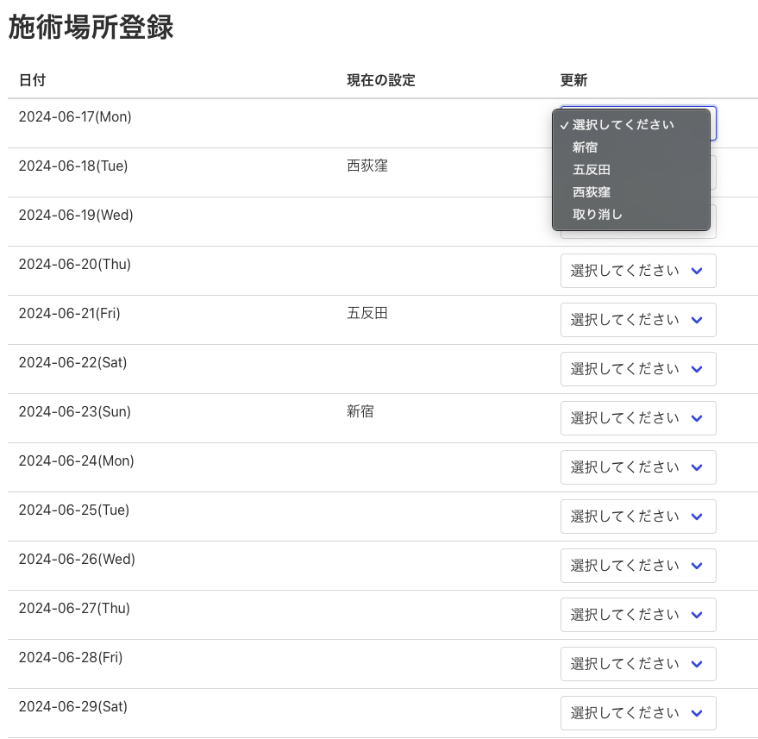Expand the 2024-06-22(Sat) location dropdown
Viewport: 758px width, 739px height.
(x=637, y=369)
